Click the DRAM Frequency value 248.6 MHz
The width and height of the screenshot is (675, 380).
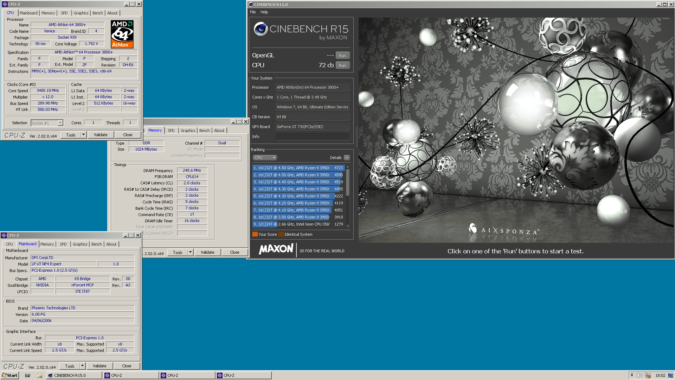click(192, 170)
